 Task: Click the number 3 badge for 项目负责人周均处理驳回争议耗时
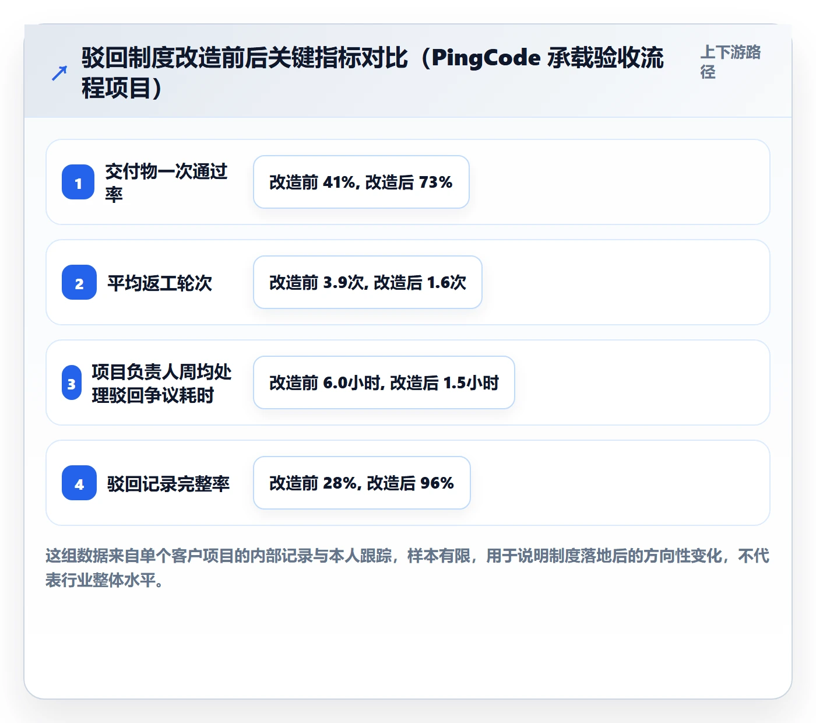pos(72,382)
